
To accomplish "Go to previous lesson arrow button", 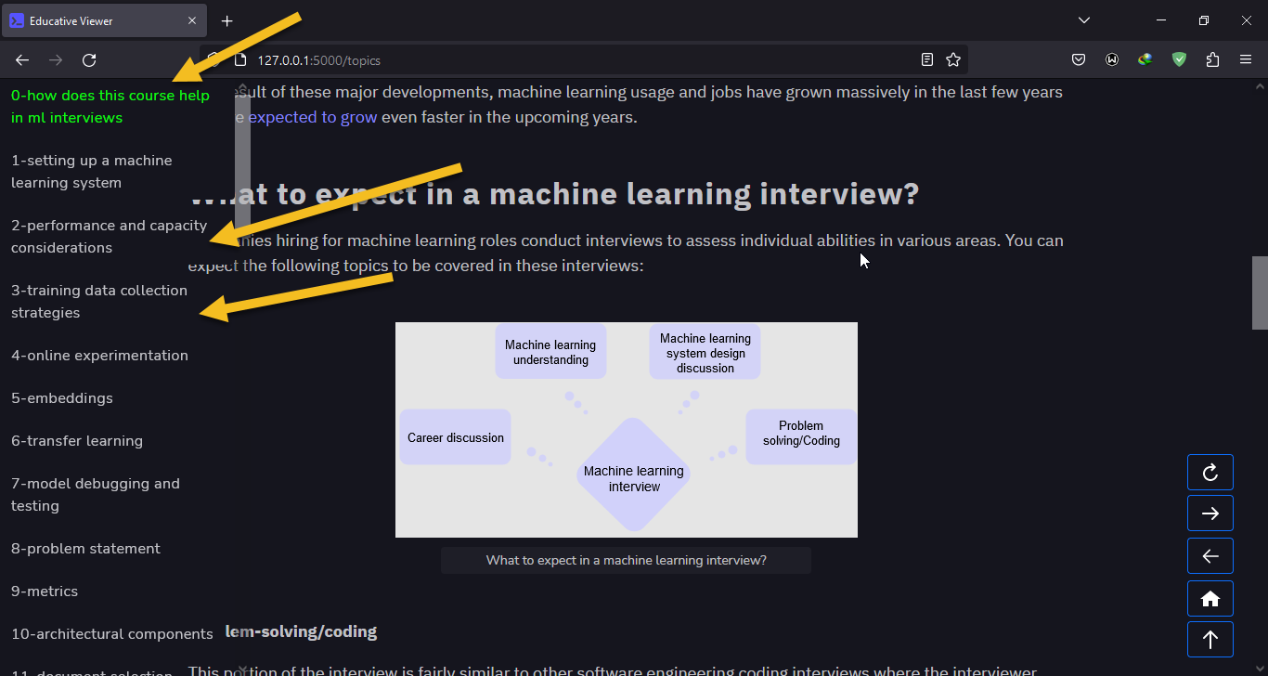I will (1210, 555).
